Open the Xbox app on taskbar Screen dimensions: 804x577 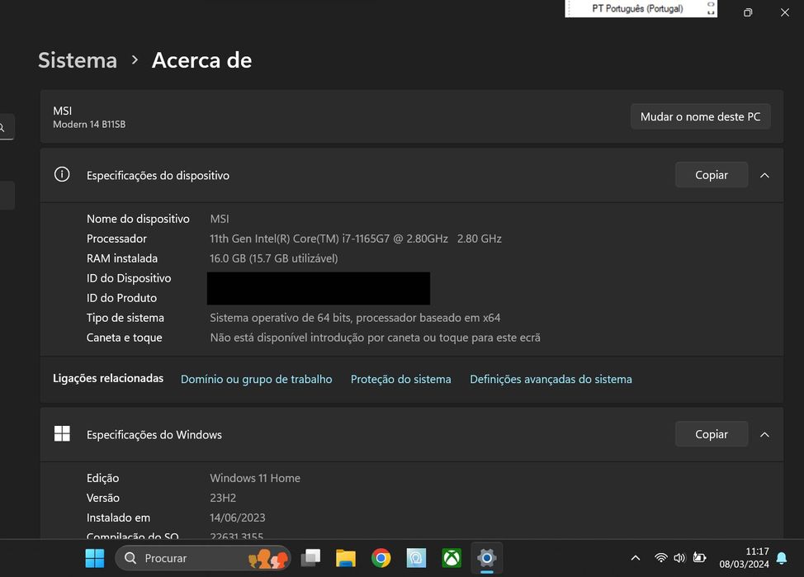tap(452, 558)
